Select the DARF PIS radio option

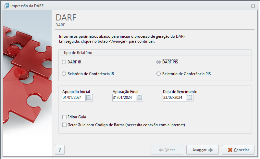(158, 62)
